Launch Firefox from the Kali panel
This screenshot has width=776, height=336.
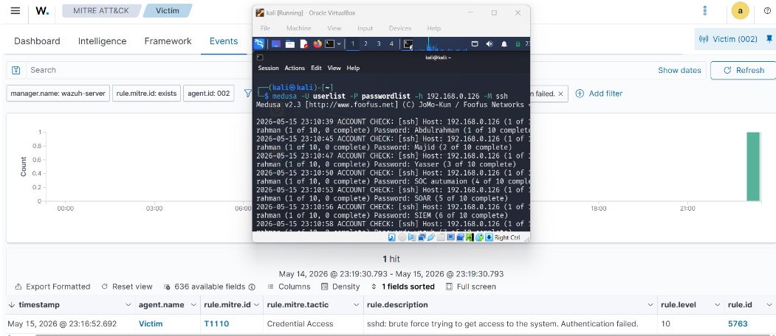point(317,44)
